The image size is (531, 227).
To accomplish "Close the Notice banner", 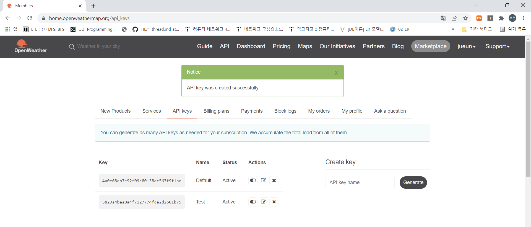I will click(336, 73).
